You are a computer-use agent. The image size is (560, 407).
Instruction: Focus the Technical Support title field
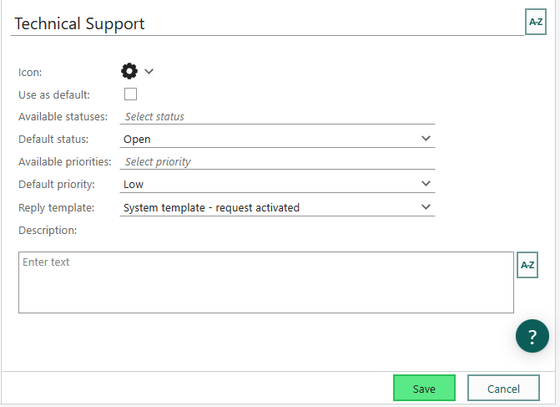[x=267, y=23]
